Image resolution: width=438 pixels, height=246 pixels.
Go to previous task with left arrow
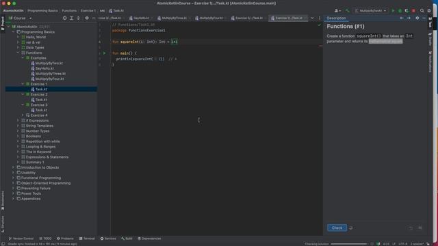coord(402,18)
